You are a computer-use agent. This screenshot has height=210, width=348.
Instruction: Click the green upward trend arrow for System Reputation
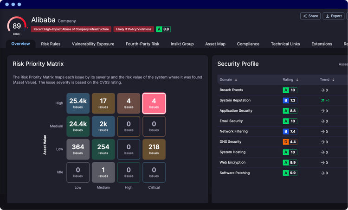pyautogui.click(x=322, y=101)
